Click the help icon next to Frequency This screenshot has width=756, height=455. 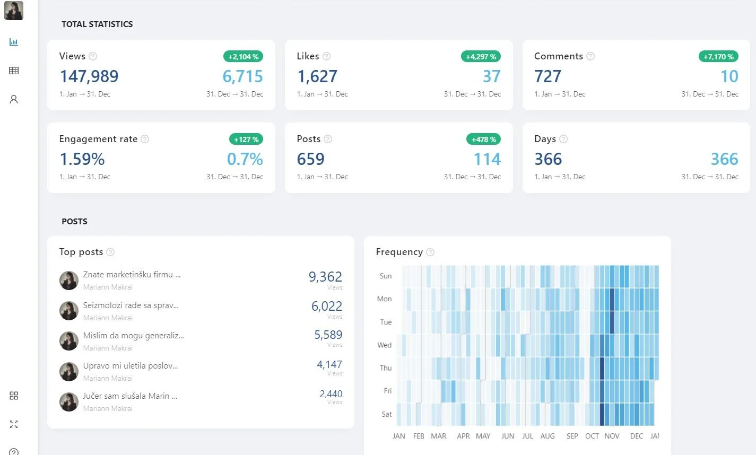430,252
